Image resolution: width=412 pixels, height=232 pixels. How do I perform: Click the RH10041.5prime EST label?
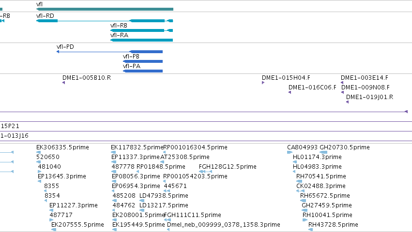pyautogui.click(x=327, y=215)
